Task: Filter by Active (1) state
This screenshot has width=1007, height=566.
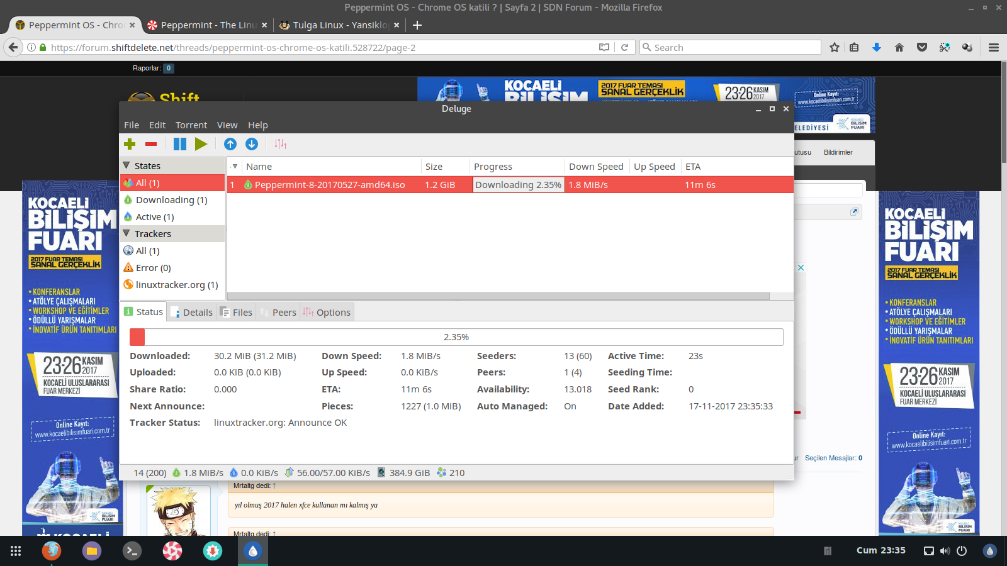Action: point(172,217)
